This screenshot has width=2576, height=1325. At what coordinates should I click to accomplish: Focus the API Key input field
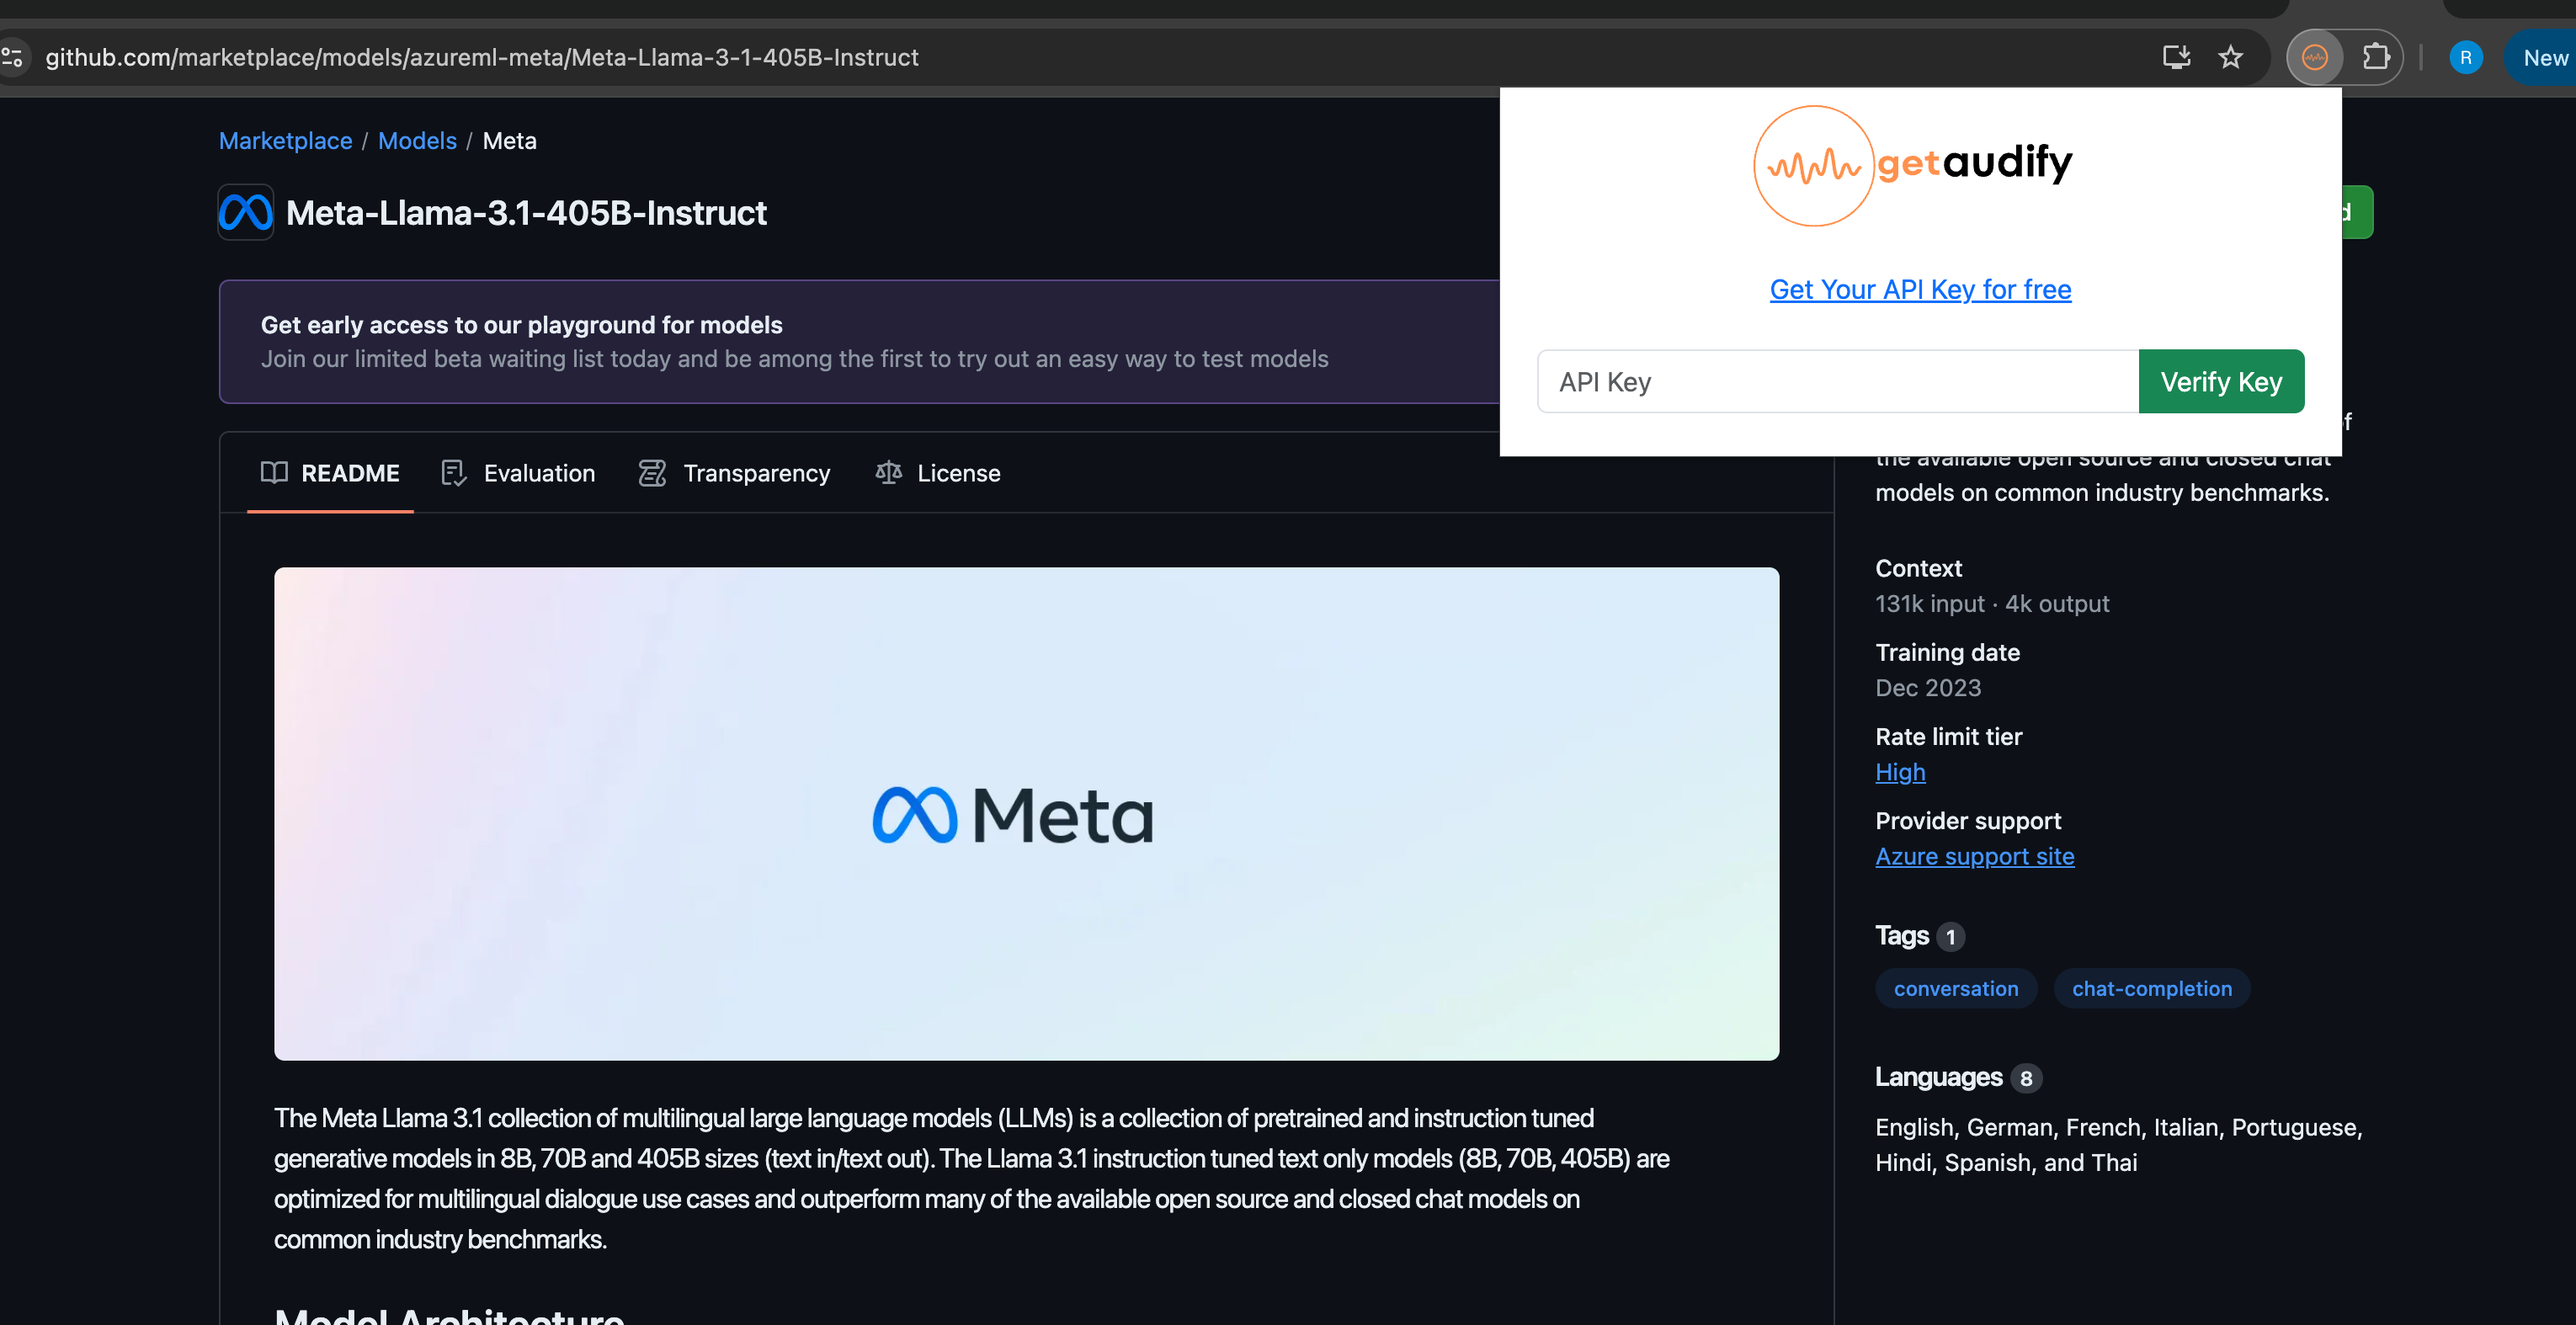click(x=1836, y=382)
